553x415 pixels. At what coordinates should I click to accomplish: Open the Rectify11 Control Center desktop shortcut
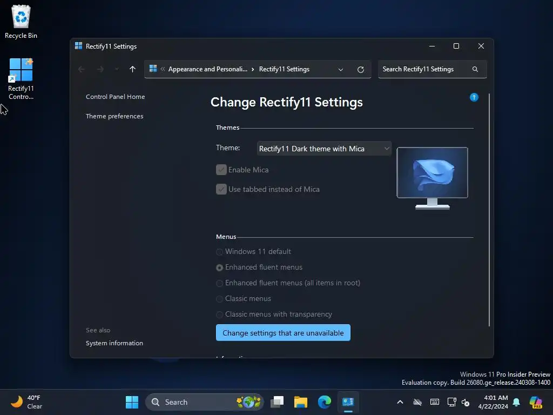[x=21, y=79]
